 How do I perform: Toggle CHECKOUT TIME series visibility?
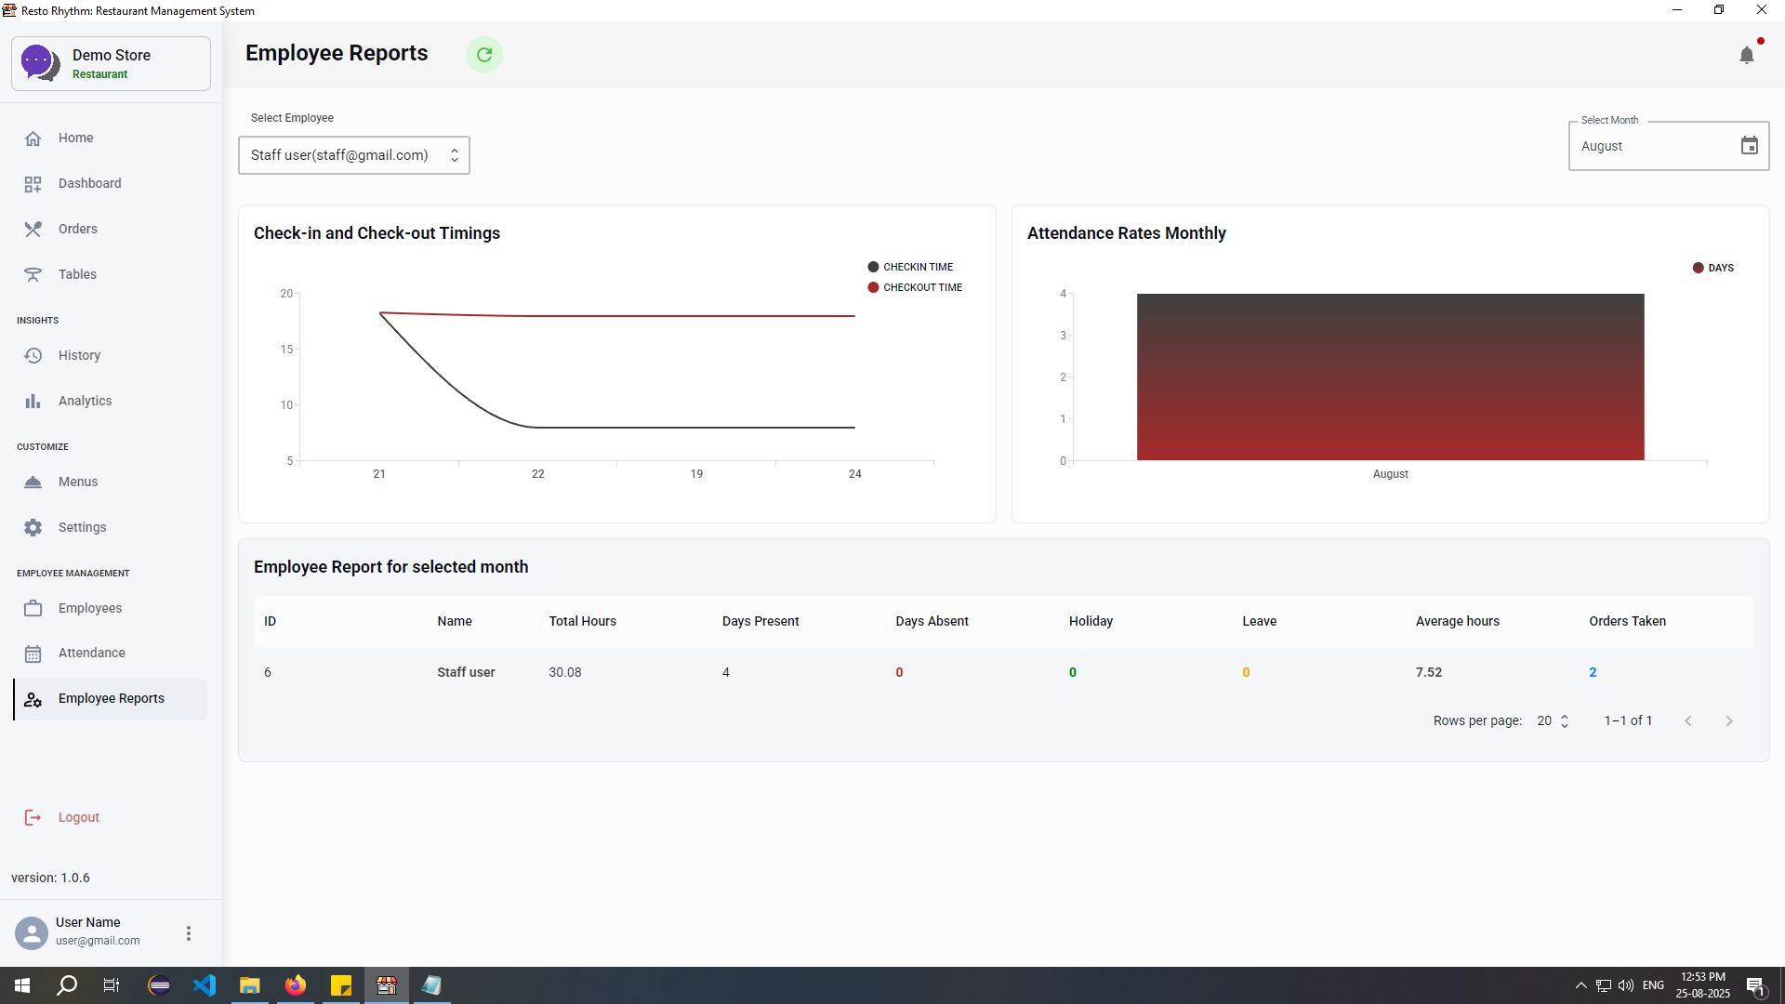(x=915, y=287)
